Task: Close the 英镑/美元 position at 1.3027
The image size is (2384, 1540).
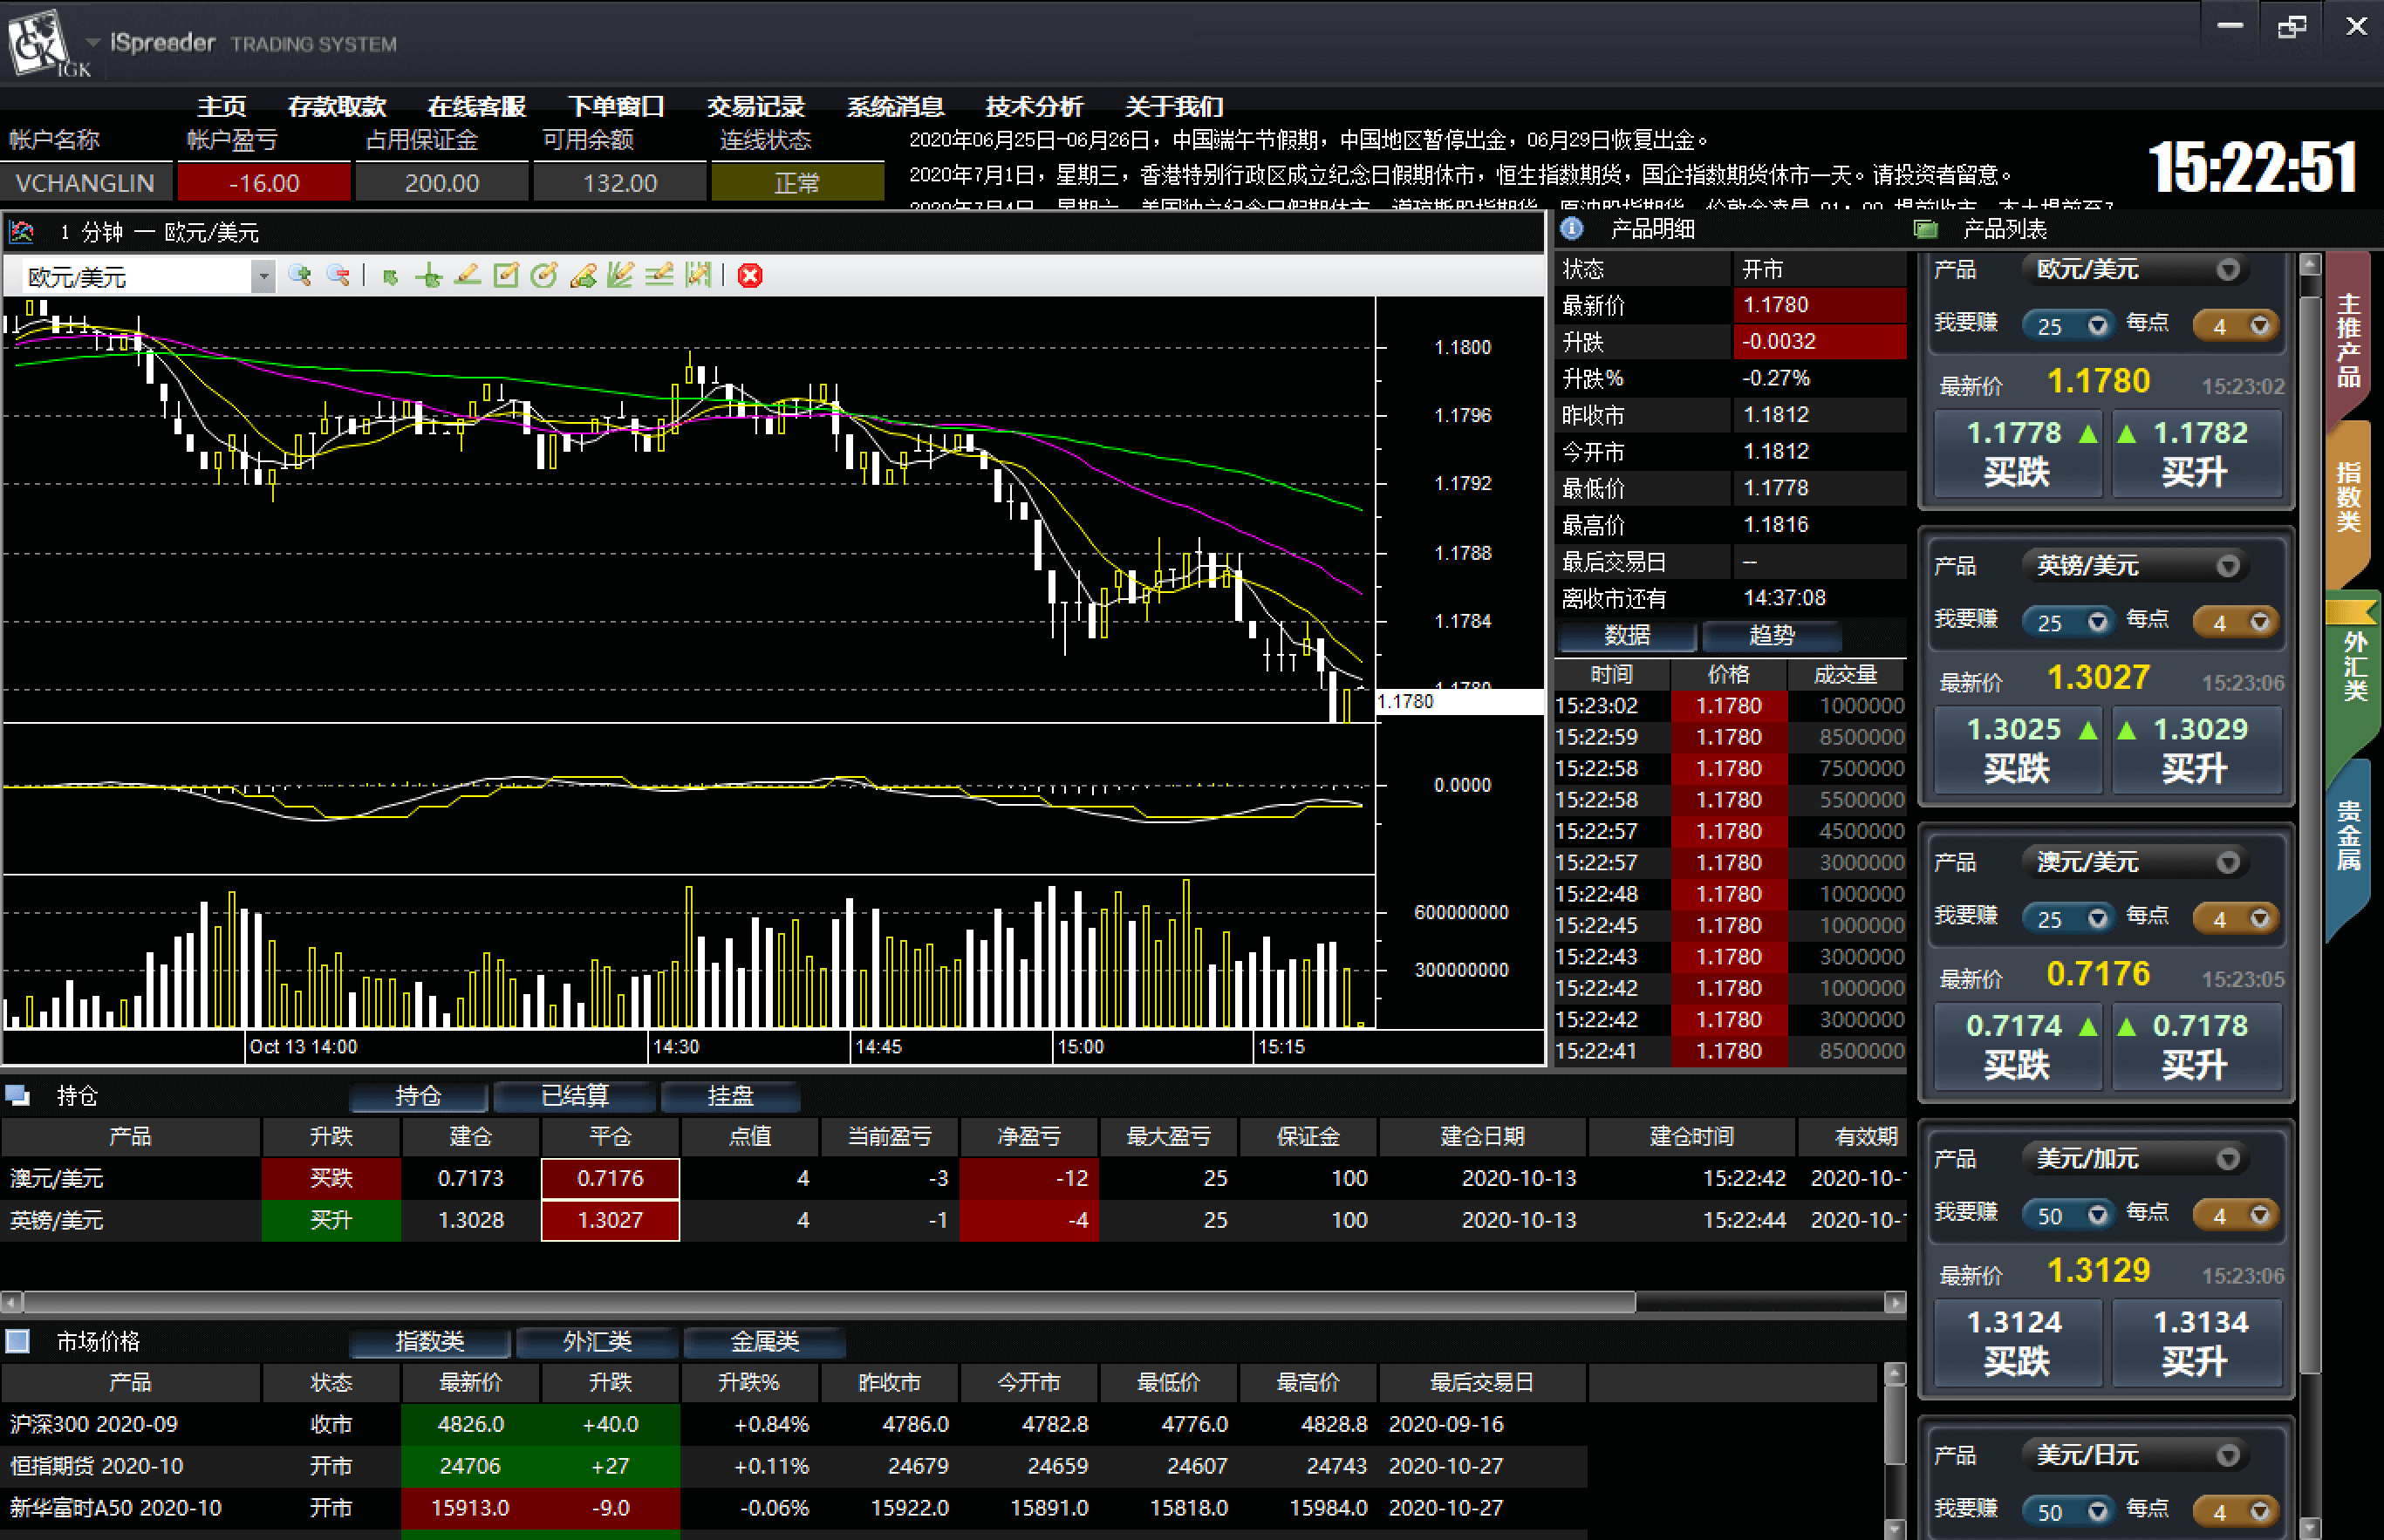Action: (610, 1220)
